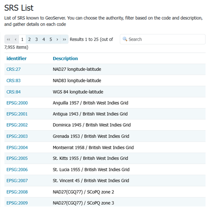Sort by identifier column header
The image size is (208, 207).
tap(17, 59)
